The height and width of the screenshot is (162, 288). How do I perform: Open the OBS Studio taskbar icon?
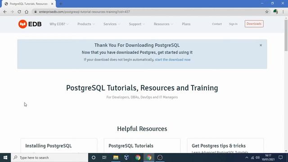coord(160,157)
